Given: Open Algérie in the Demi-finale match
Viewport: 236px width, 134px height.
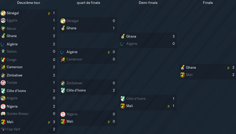Looking at the screenshot, I should pos(132,44).
